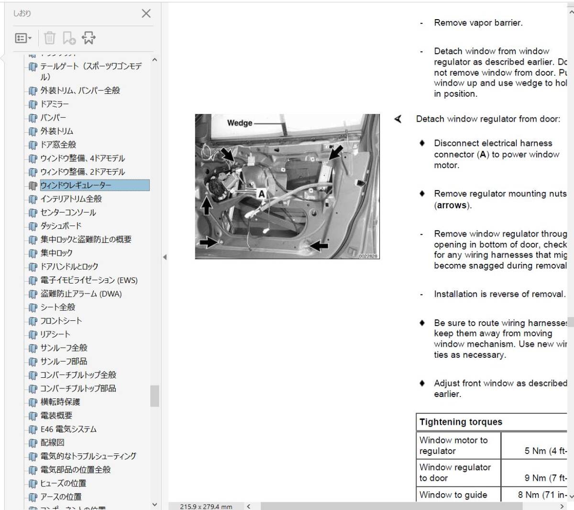Select highlighted ウィンドウレギュレーター bookmark
The image size is (574, 510).
(95, 185)
